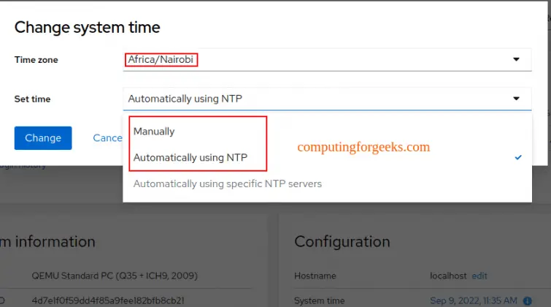Click the Cancel link in dialog
This screenshot has height=307, width=551.
[107, 137]
